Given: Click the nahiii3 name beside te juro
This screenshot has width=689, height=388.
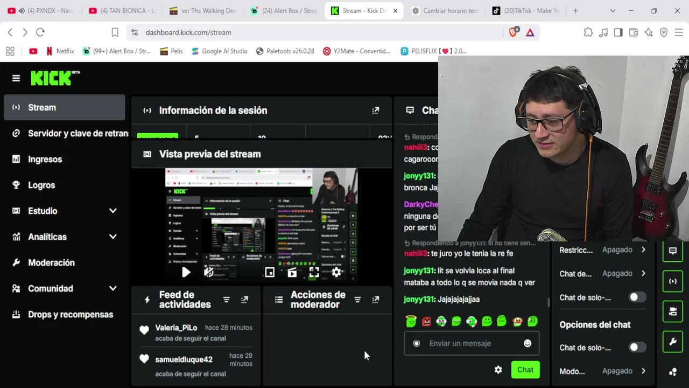Looking at the screenshot, I should click(x=416, y=253).
